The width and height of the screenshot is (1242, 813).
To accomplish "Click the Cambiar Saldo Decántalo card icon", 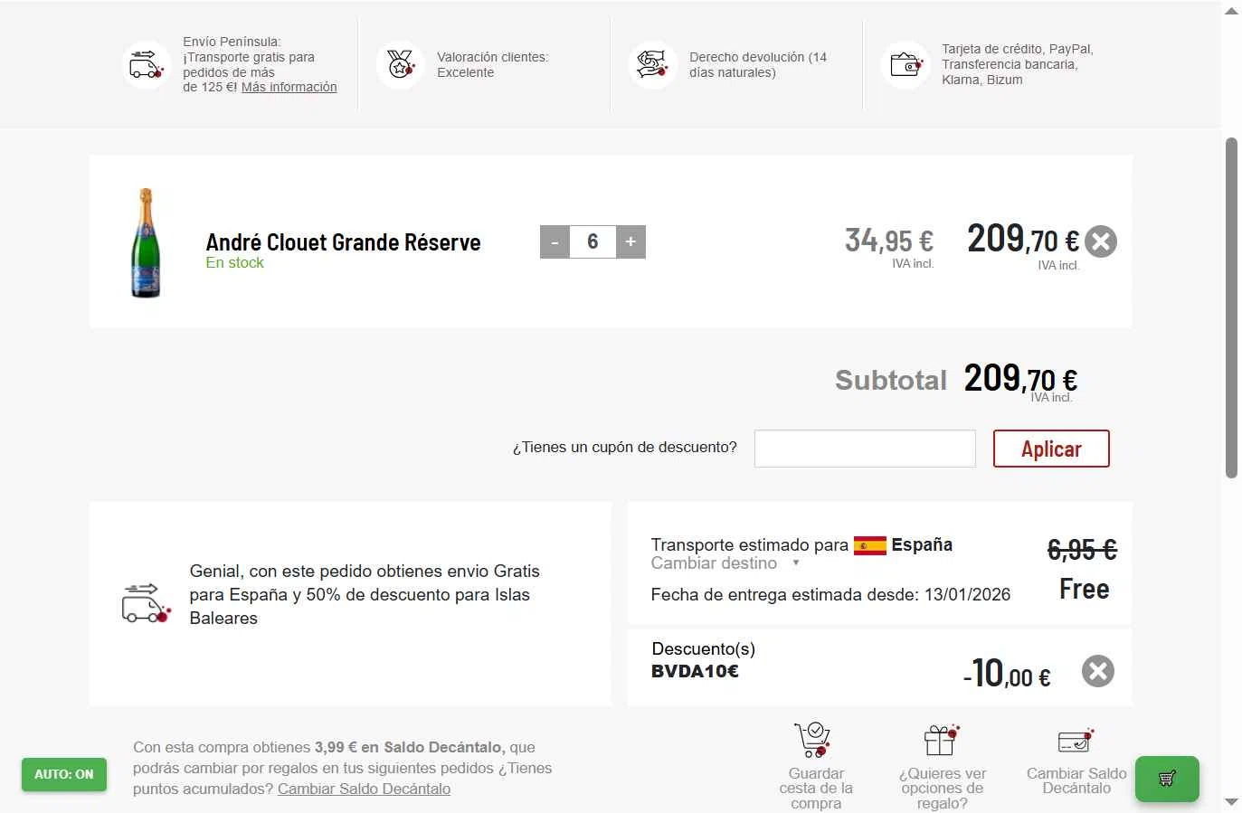I will [x=1076, y=741].
